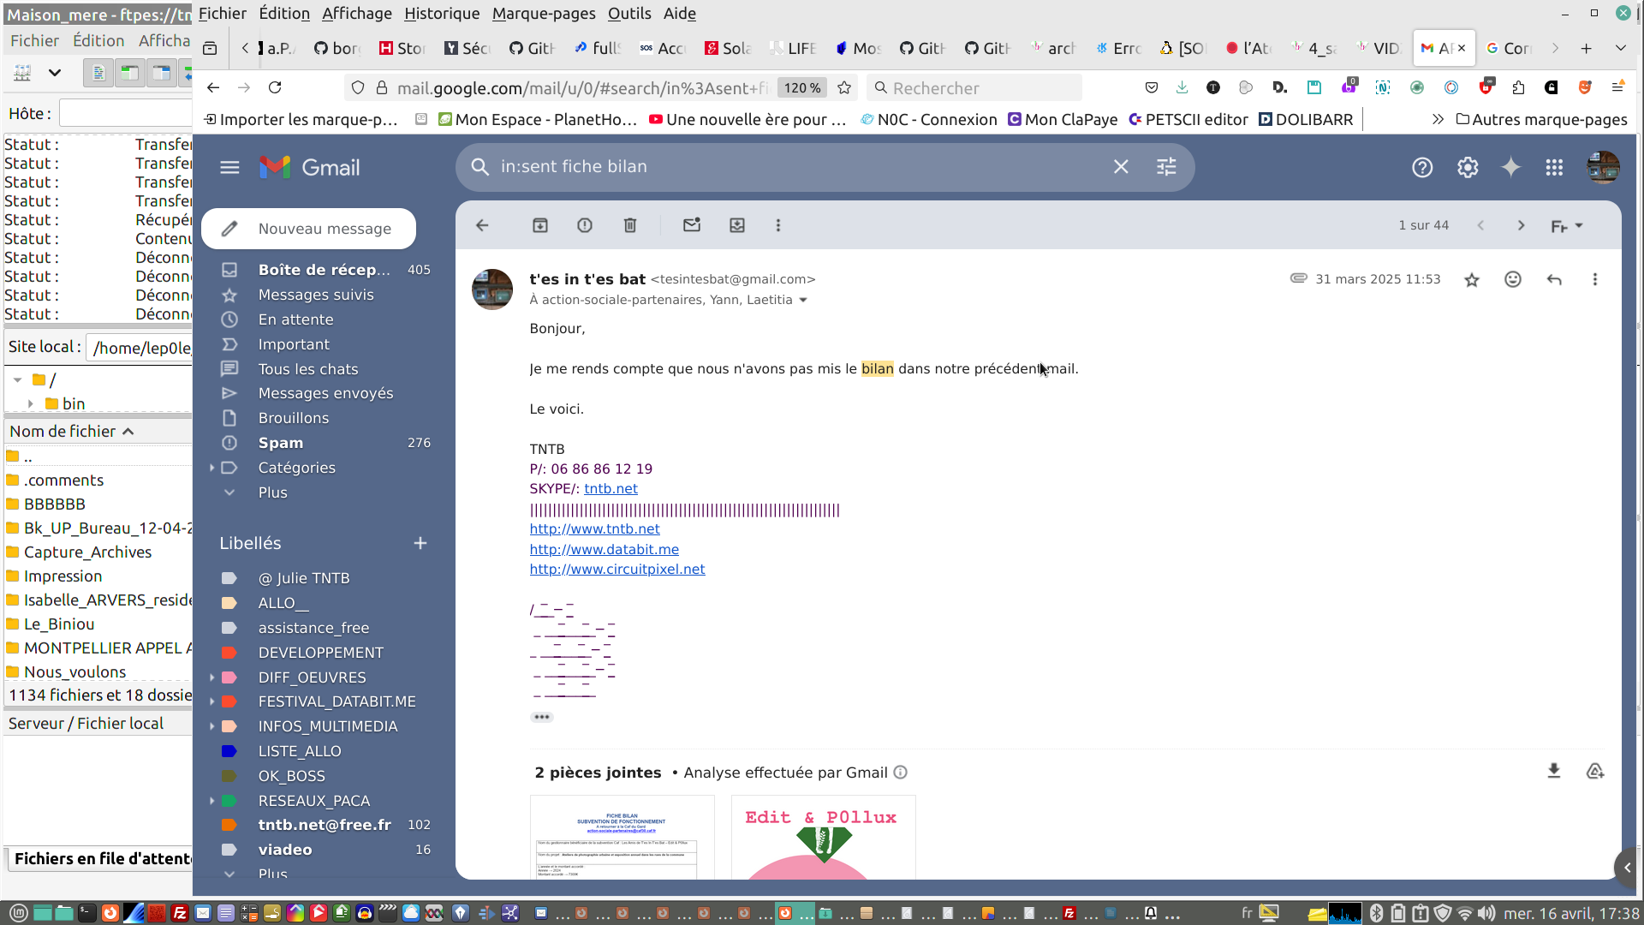Expand the email recipients details

803,301
